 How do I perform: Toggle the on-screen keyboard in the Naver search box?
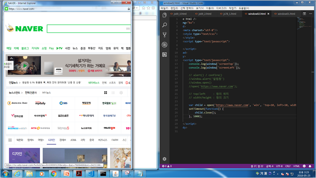128,29
